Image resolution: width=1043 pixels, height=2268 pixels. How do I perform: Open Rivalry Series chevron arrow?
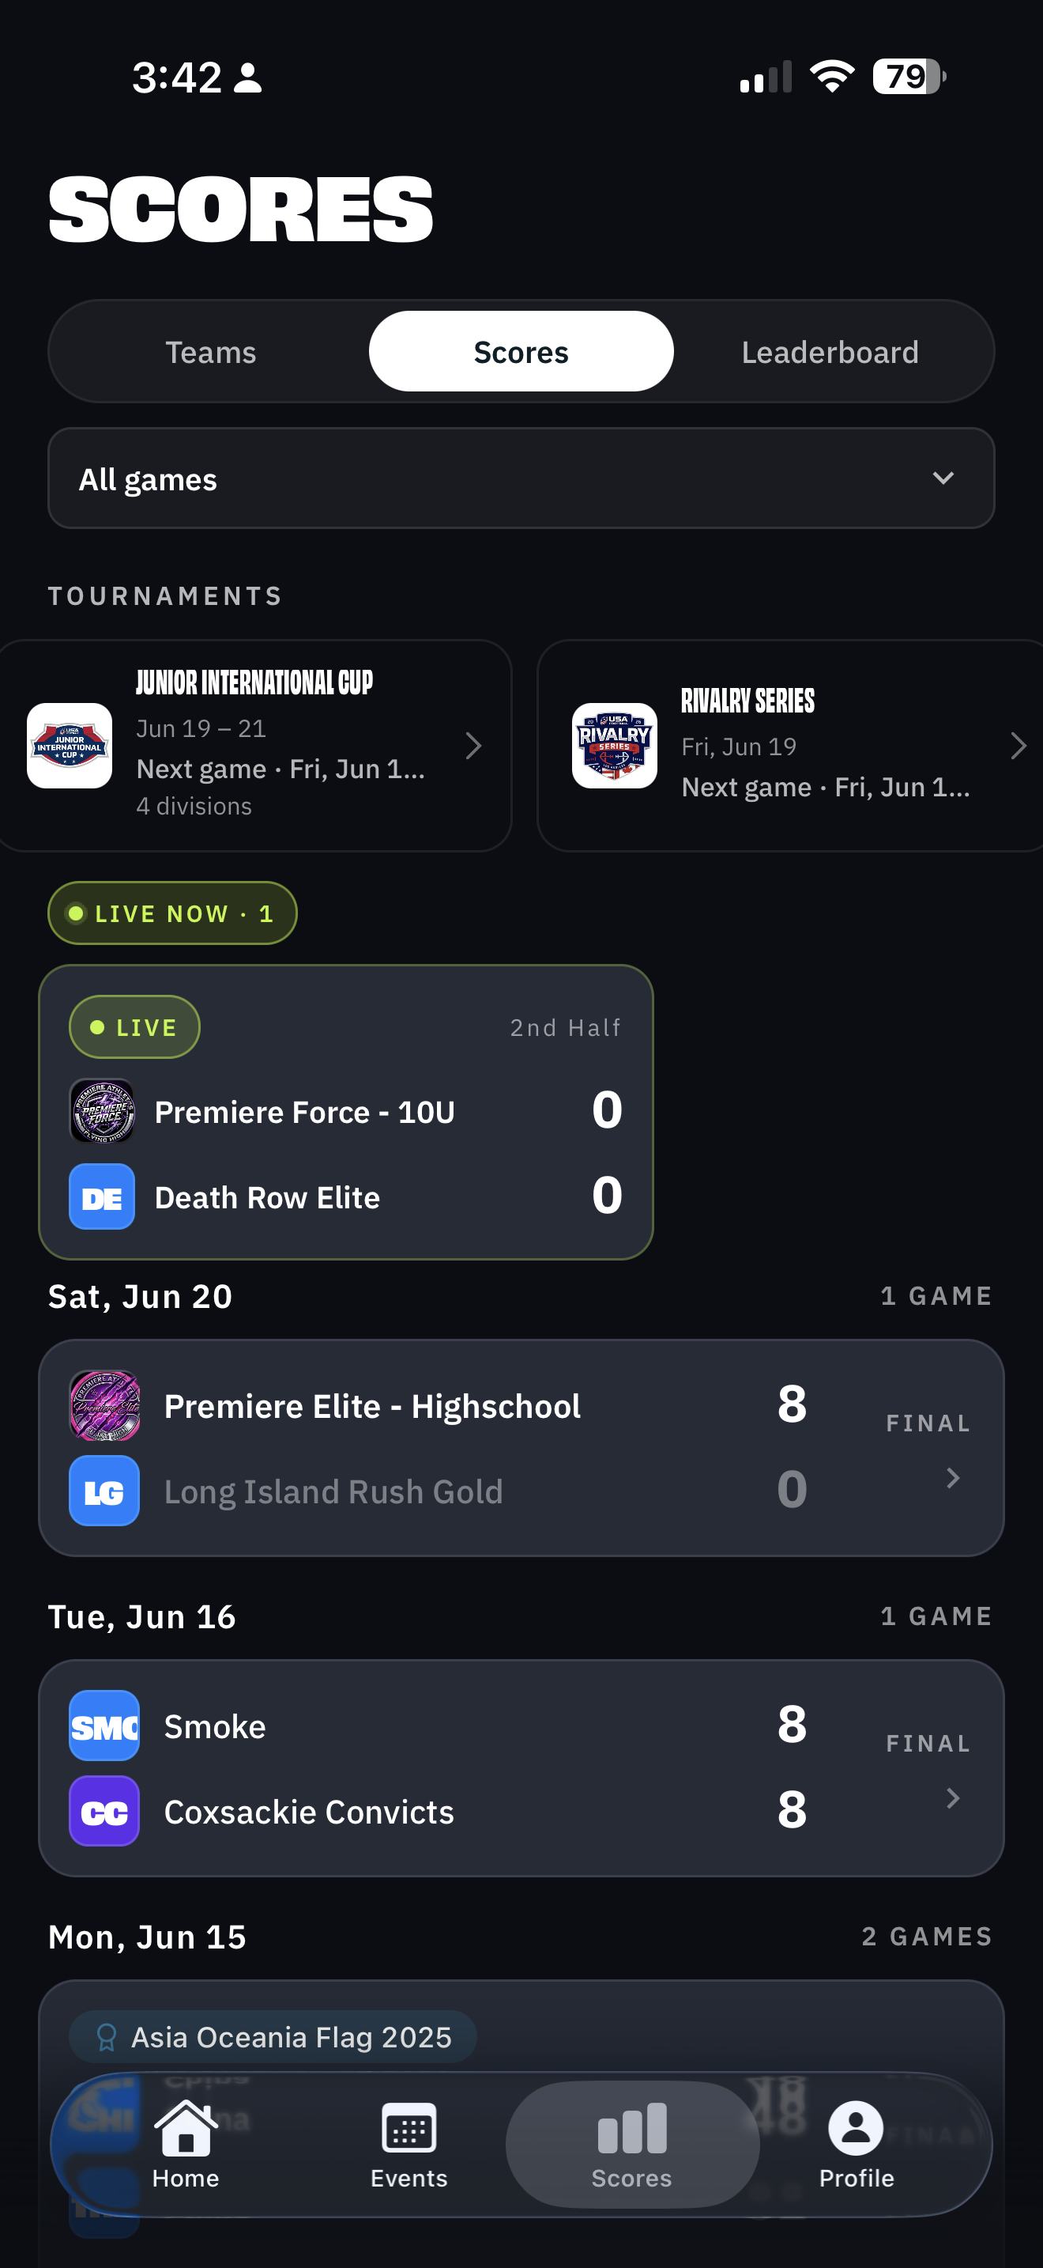1019,746
